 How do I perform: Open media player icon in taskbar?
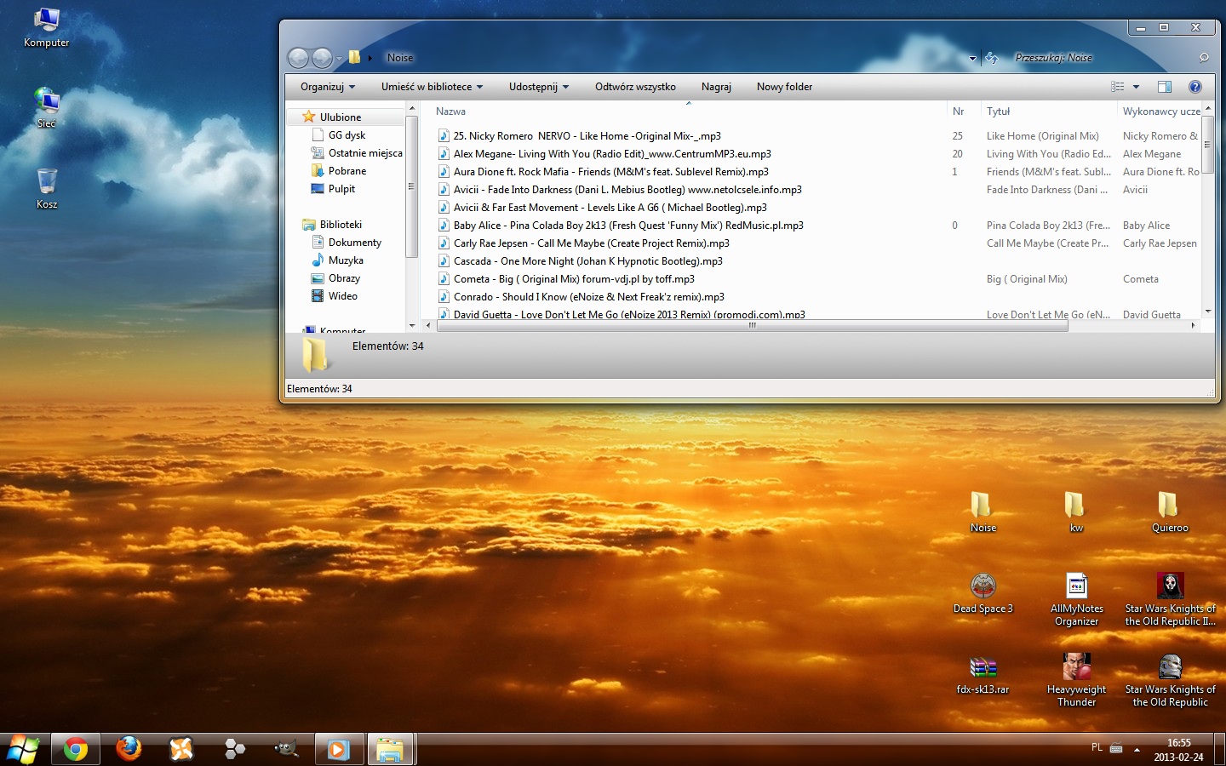click(x=338, y=750)
